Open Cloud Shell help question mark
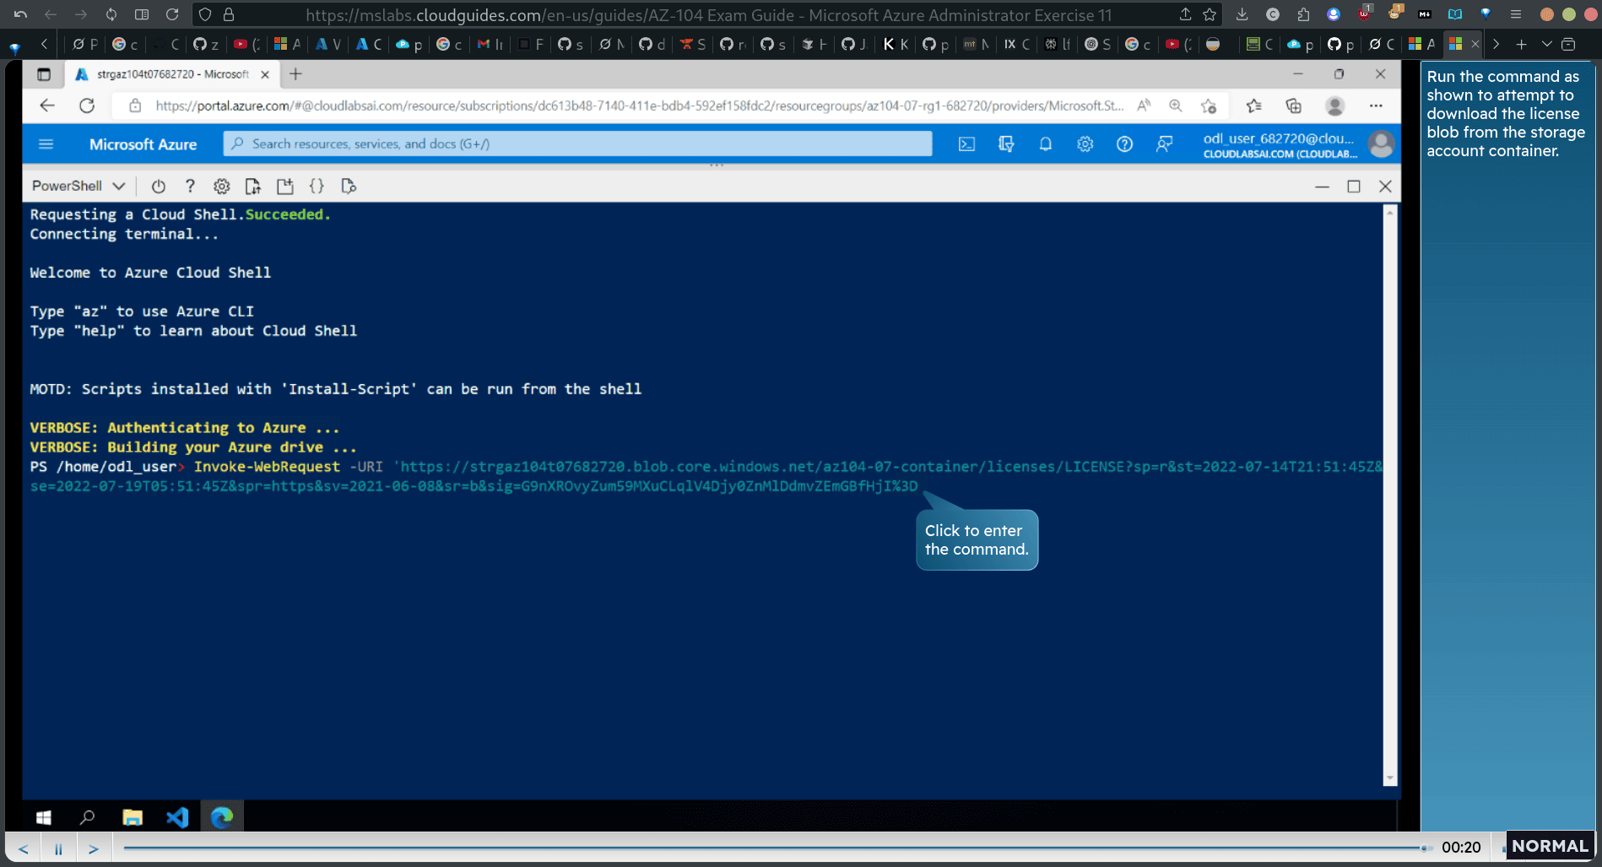Screen dimensions: 1602x867 click(x=190, y=187)
